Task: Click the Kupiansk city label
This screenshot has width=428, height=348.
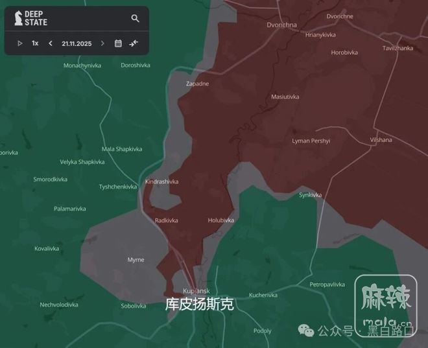Action: tap(196, 291)
